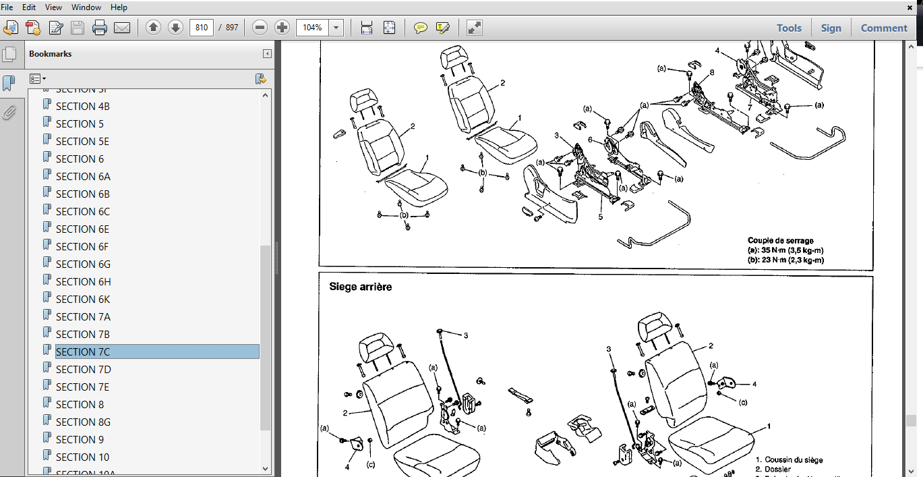Click the Email document icon
Viewport: 923px width, 477px height.
pos(122,28)
